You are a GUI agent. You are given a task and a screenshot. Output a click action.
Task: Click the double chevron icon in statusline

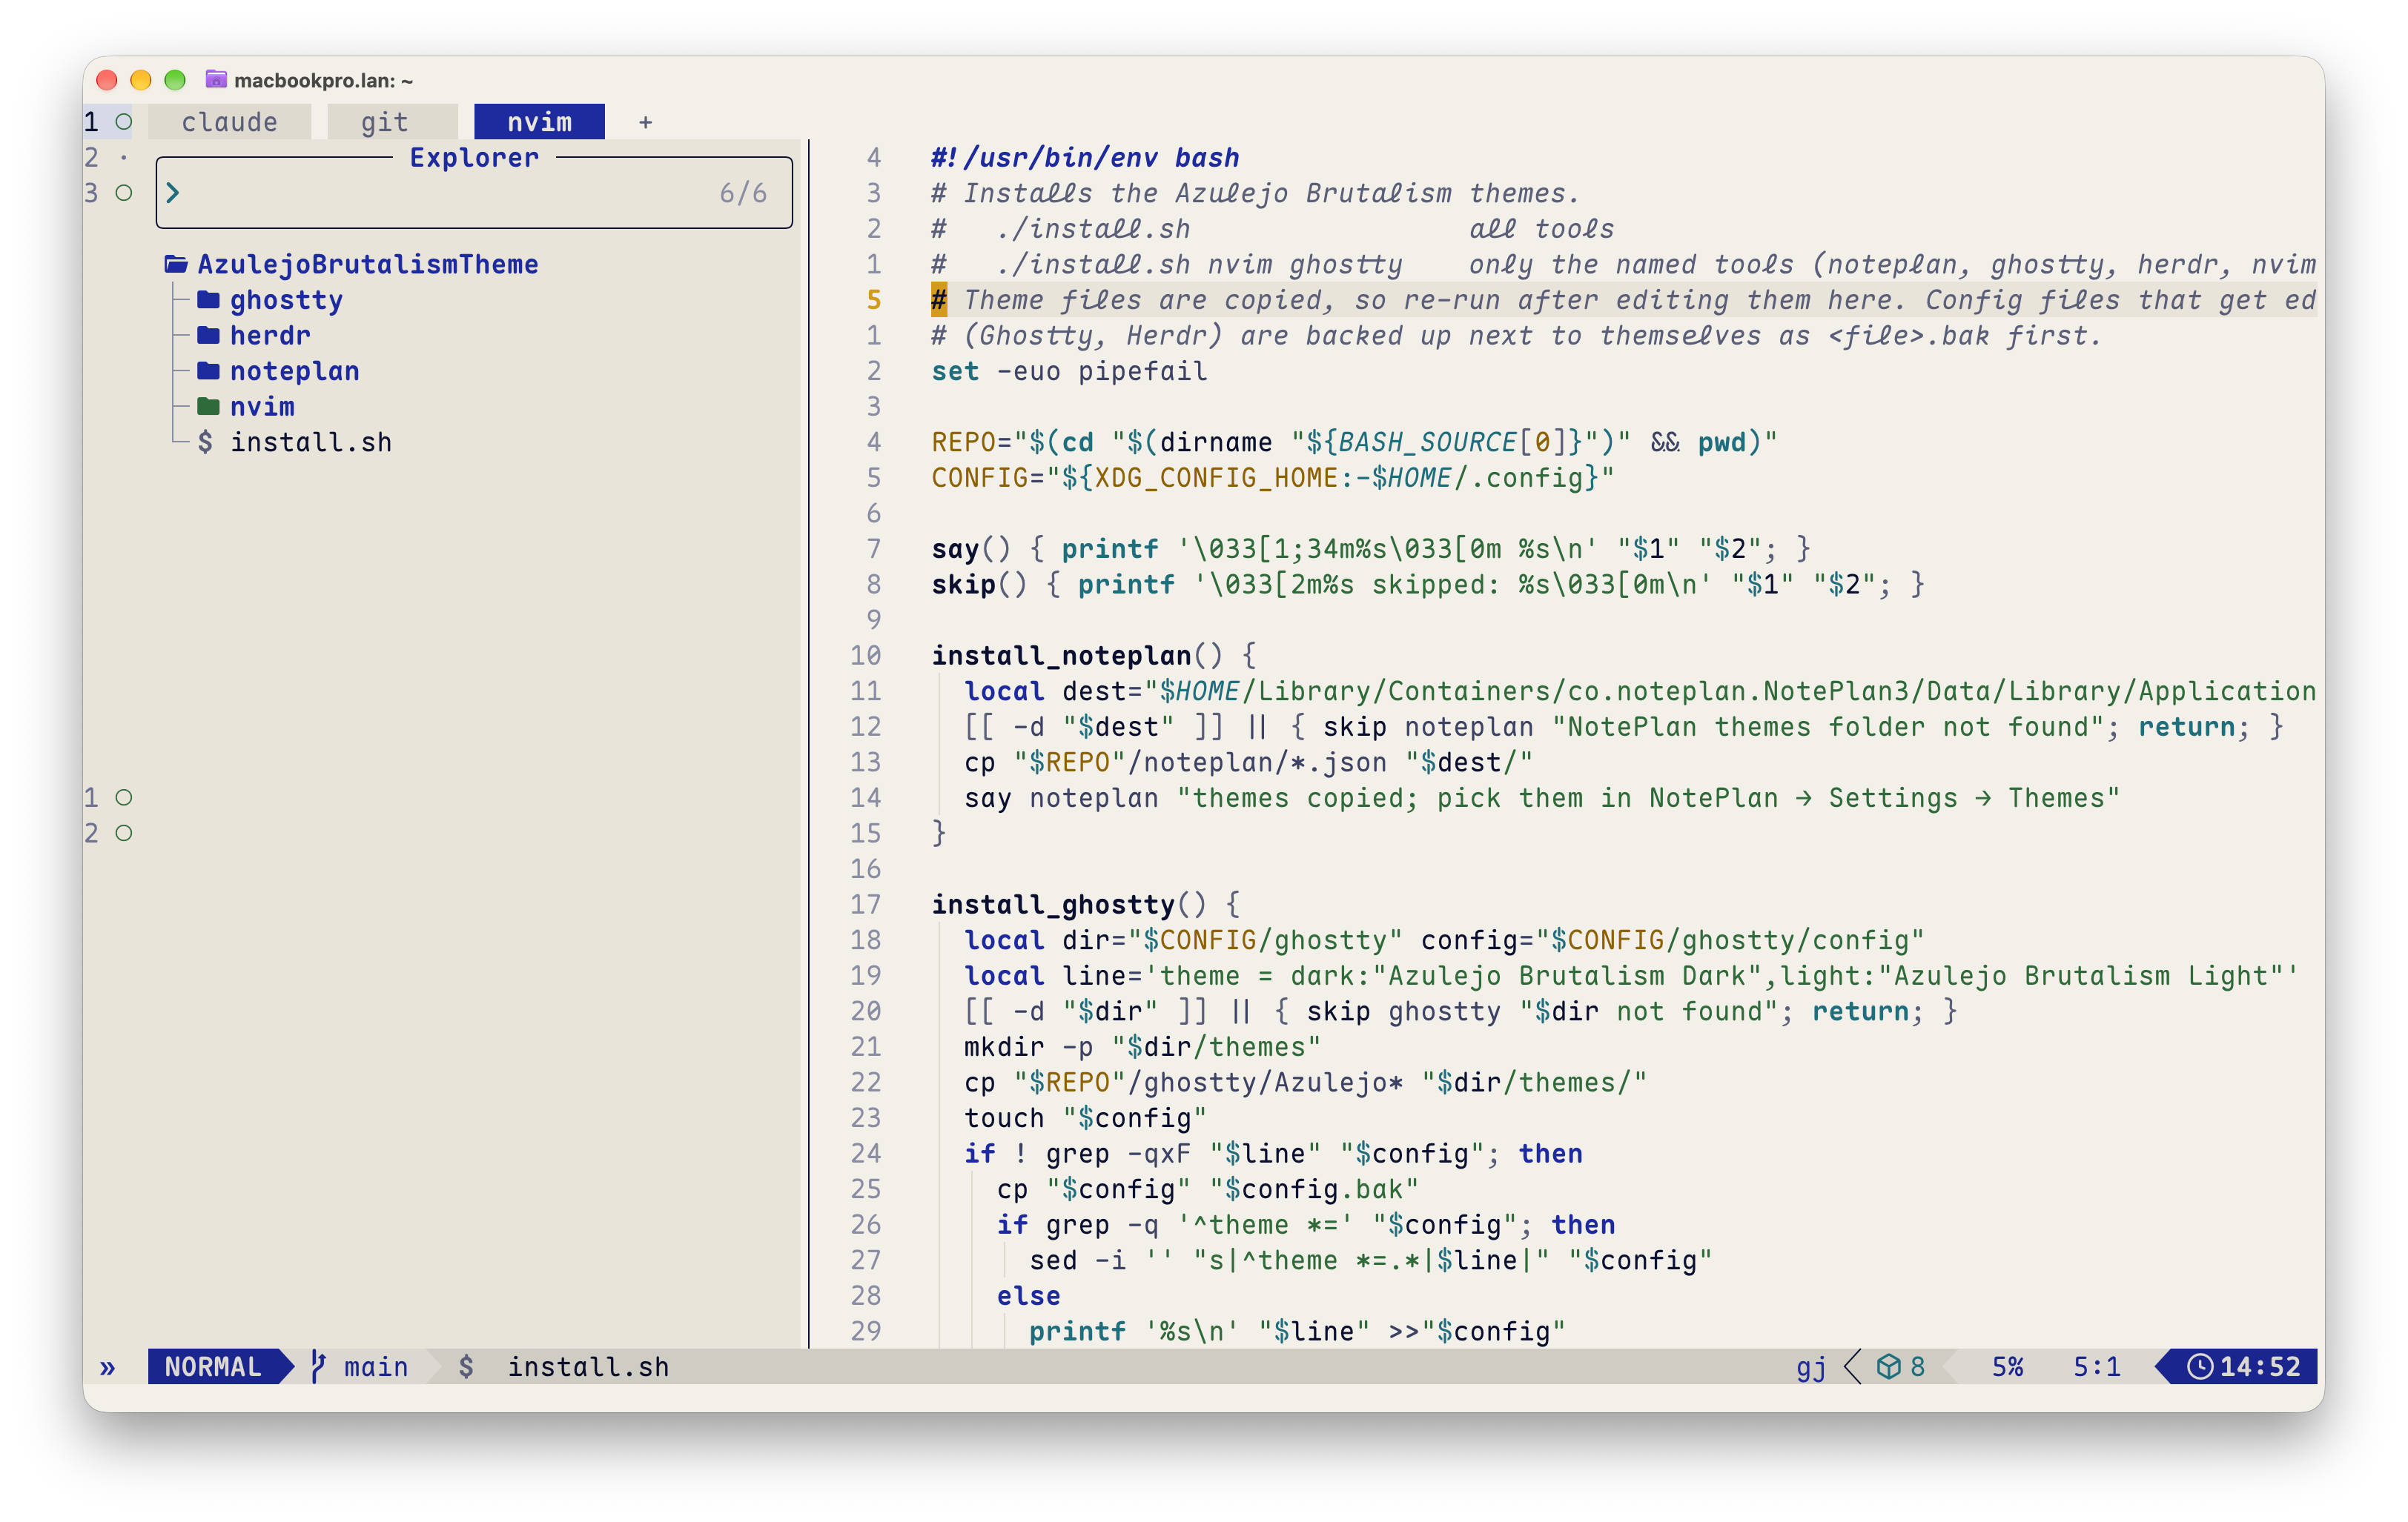107,1367
